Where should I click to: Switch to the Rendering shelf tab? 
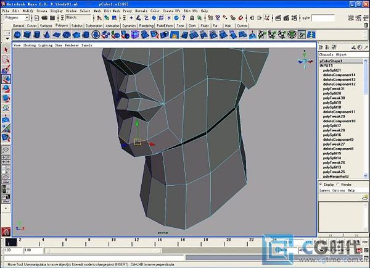point(146,26)
